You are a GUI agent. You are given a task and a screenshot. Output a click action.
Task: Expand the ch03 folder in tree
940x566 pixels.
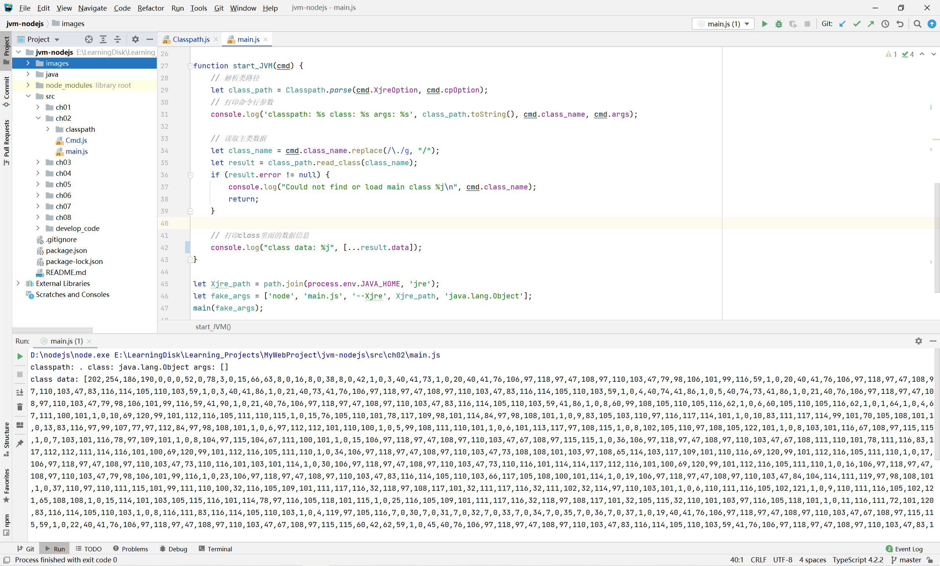click(x=38, y=163)
